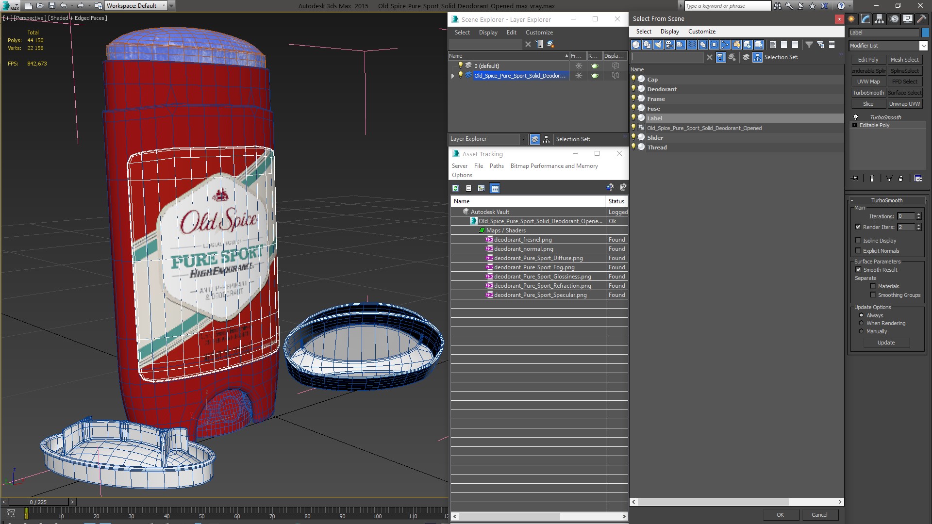
Task: Click OK in Select From Scene dialog
Action: [x=780, y=515]
